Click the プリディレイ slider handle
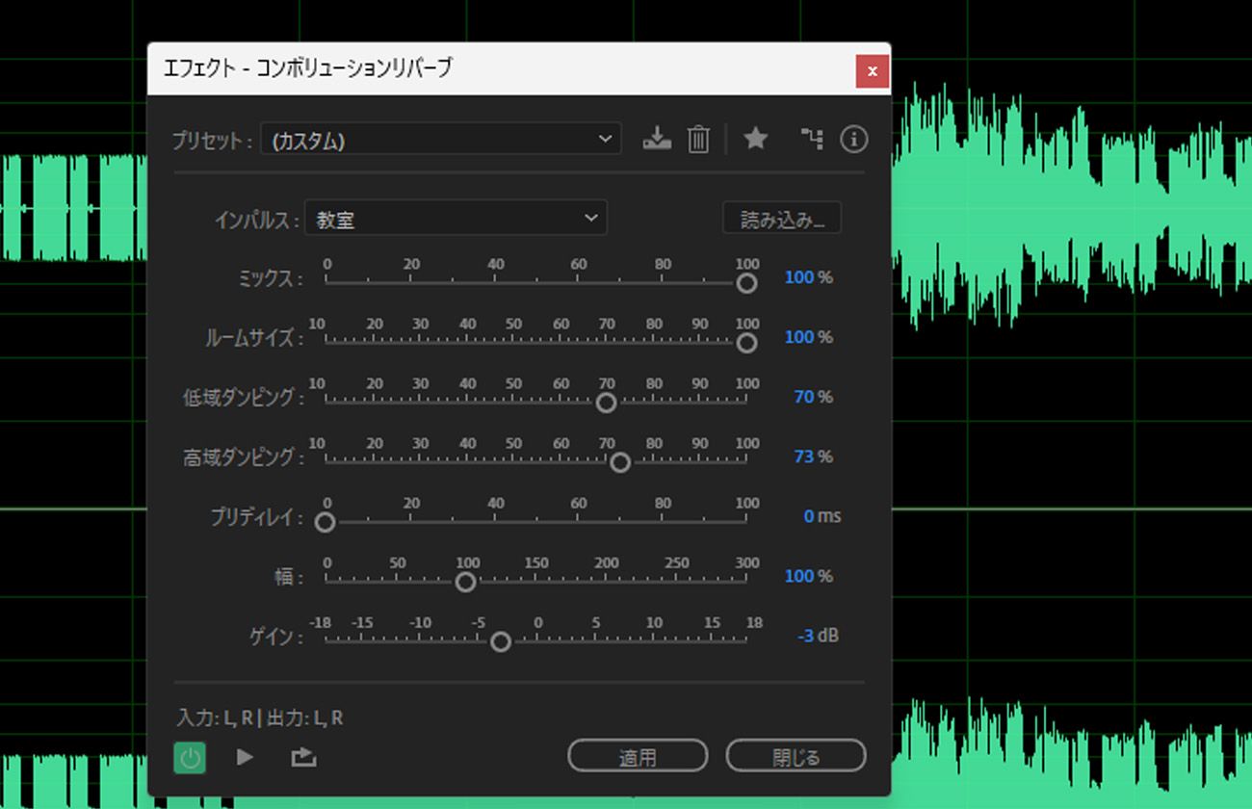 [x=326, y=522]
